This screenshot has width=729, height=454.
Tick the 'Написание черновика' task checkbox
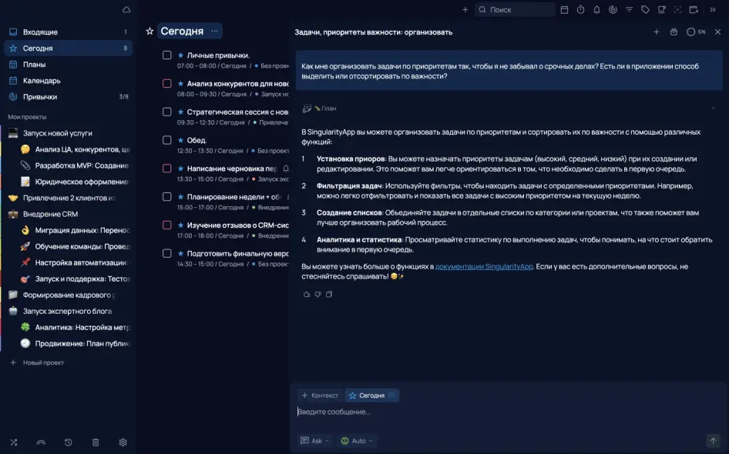(x=166, y=169)
